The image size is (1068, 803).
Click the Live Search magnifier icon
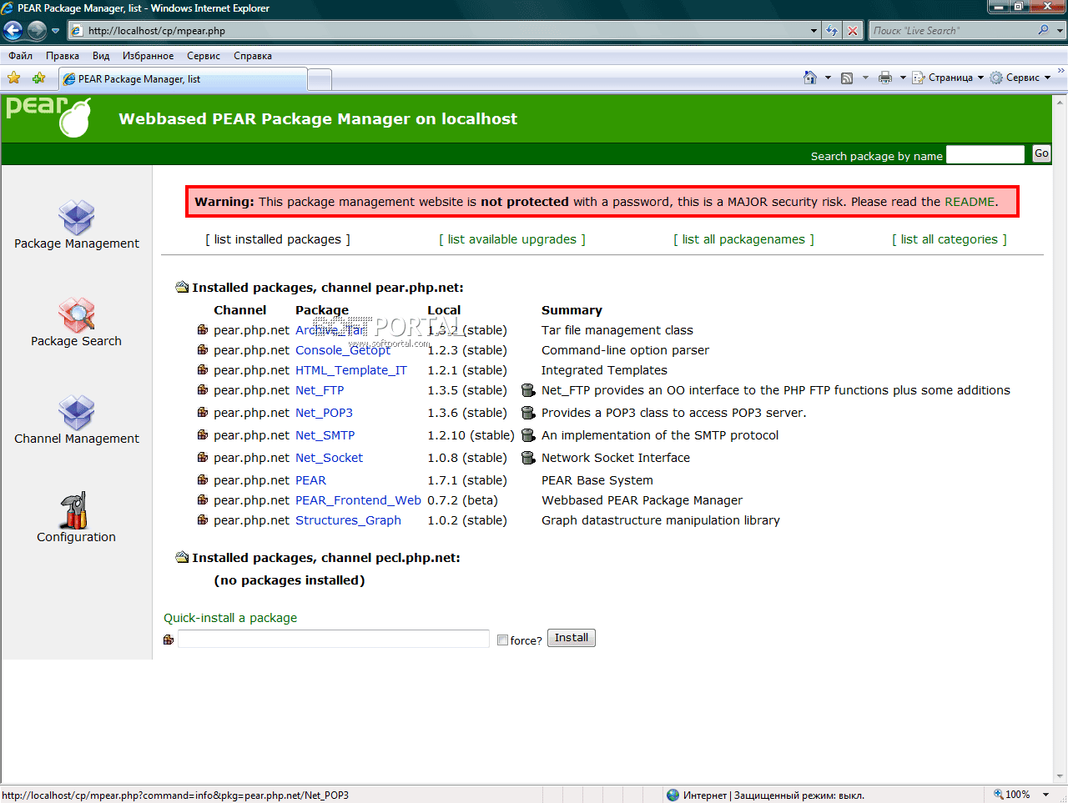click(x=1043, y=31)
